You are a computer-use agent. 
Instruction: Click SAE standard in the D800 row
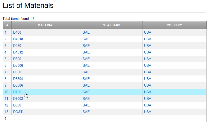pyautogui.click(x=86, y=105)
